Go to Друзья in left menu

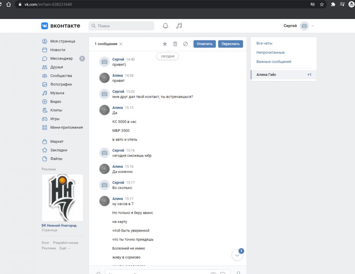[x=57, y=67]
